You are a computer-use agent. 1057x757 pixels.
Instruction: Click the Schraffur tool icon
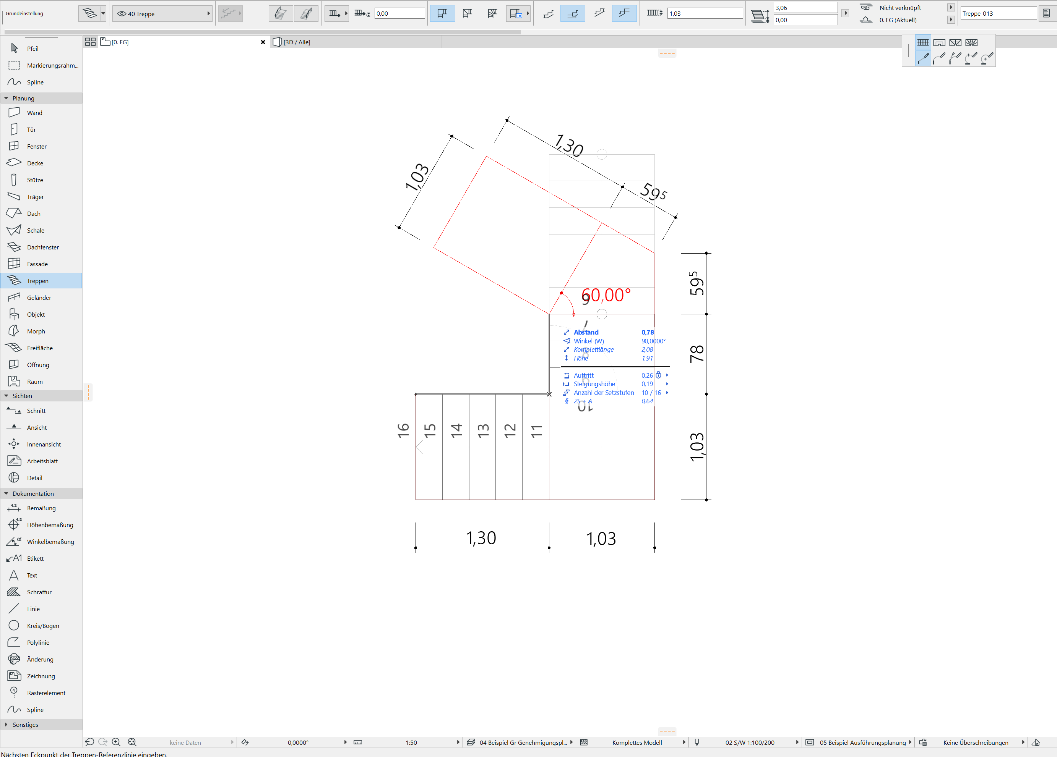pyautogui.click(x=14, y=592)
